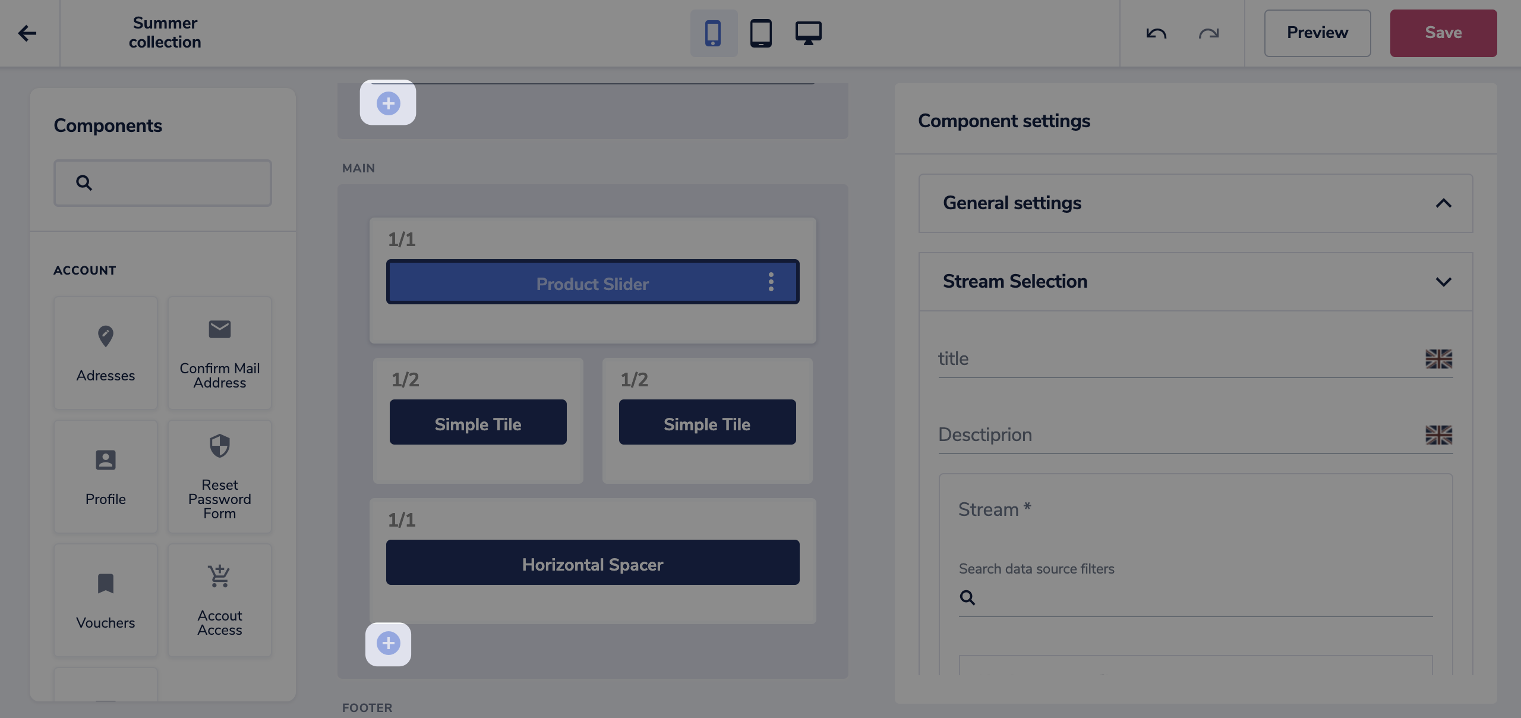This screenshot has height=718, width=1521.
Task: Click the Search data source filters field
Action: pos(1195,598)
